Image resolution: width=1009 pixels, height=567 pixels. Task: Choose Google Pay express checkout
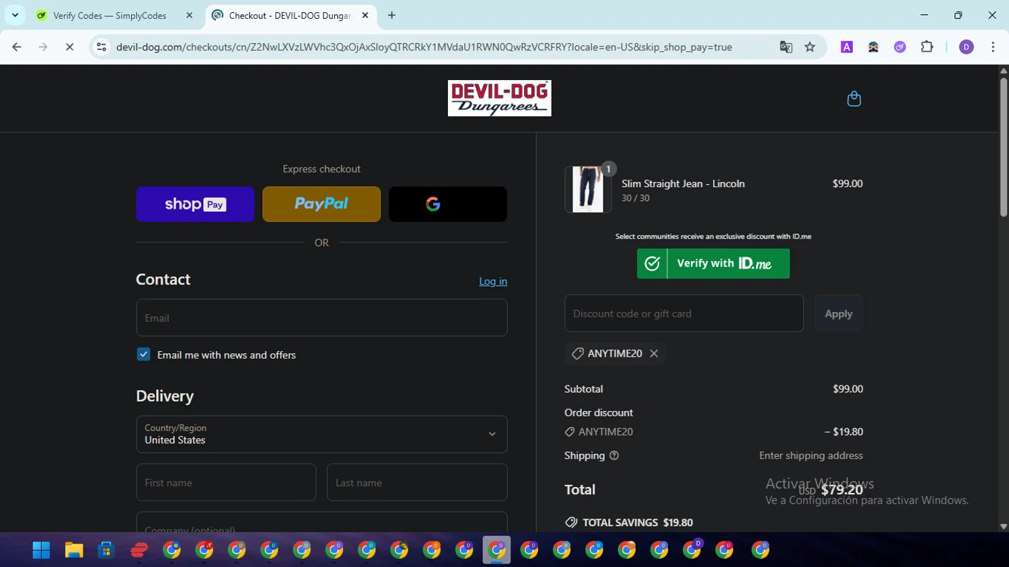448,204
